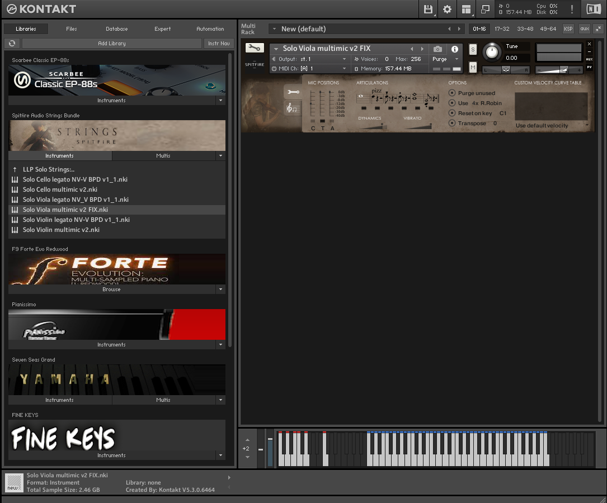Switch to Automation tab

[x=210, y=29]
